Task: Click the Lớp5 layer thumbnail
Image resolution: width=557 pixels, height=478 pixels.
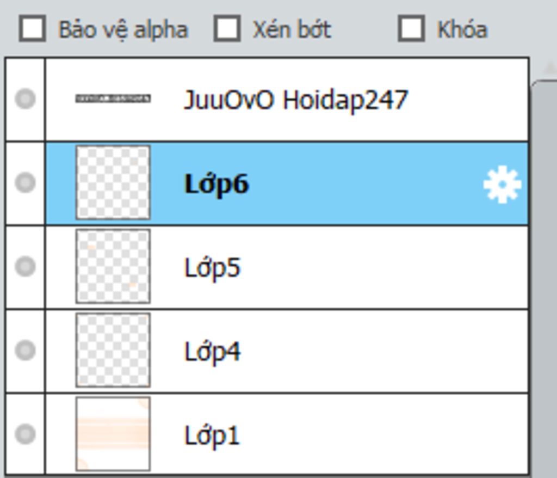Action: point(113,266)
